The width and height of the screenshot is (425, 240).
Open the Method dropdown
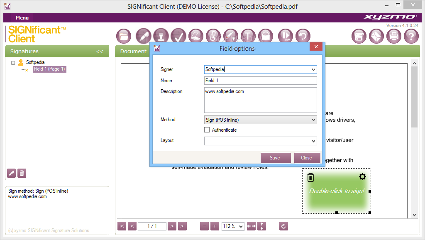pos(313,120)
